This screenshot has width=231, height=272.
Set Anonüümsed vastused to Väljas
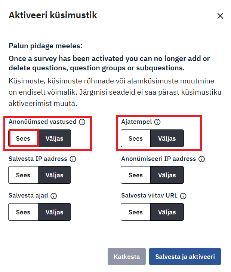pyautogui.click(x=54, y=138)
